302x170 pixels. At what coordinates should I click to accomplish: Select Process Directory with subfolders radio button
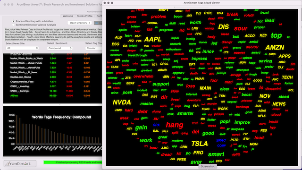13,21
